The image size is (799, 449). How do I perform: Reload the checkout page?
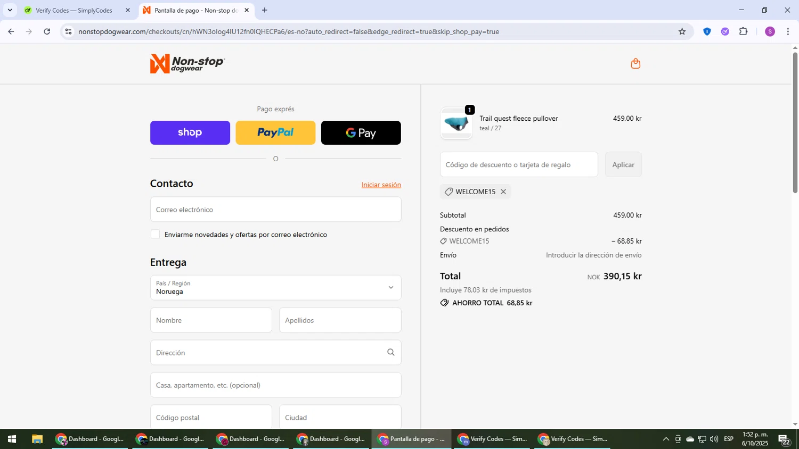47,31
